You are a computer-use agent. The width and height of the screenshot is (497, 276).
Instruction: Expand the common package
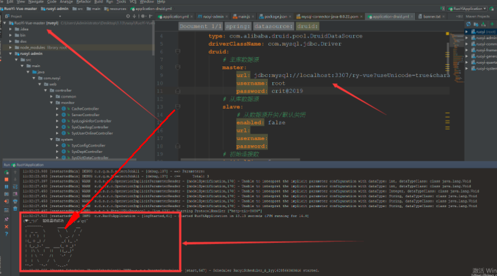pos(52,97)
